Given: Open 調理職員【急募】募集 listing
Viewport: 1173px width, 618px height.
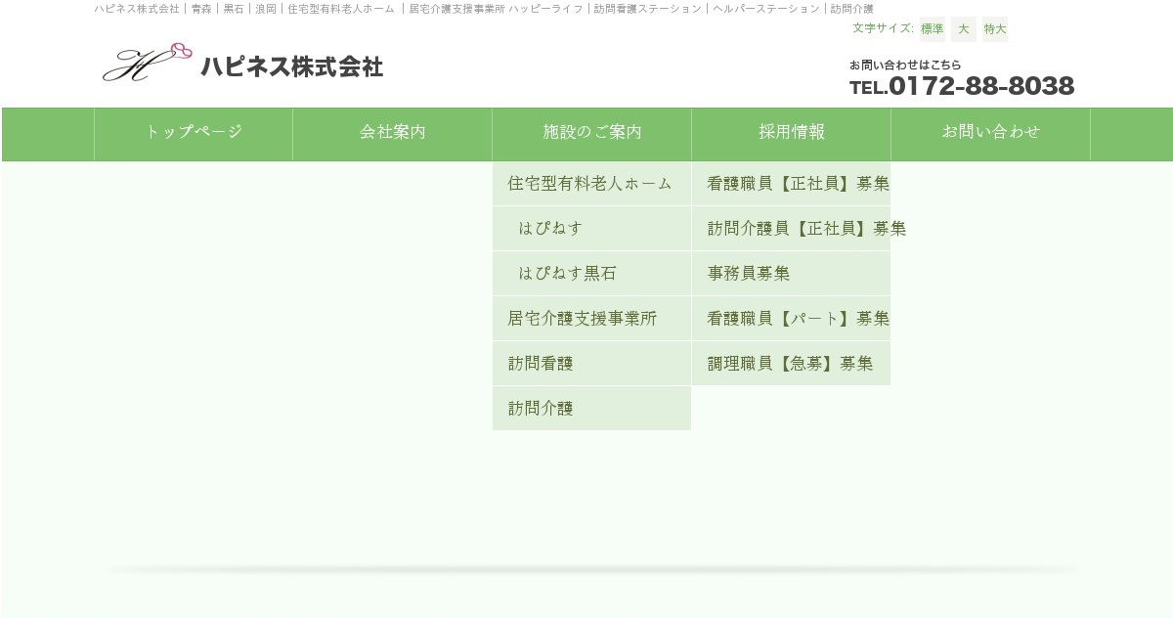Looking at the screenshot, I should click(x=791, y=363).
